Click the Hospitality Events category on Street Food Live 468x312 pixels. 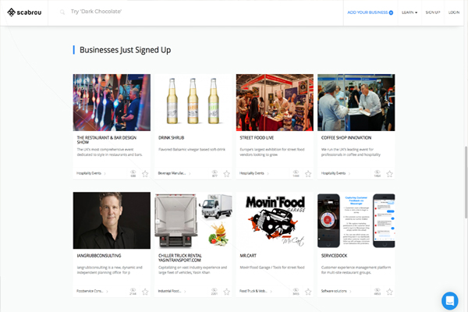click(252, 173)
